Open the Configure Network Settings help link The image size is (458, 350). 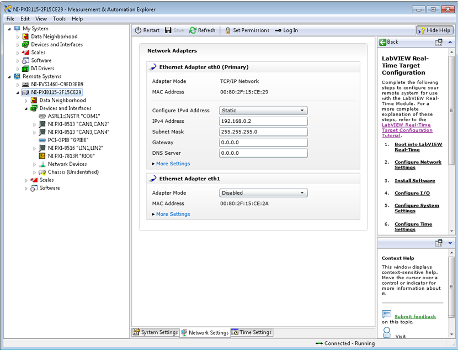418,165
